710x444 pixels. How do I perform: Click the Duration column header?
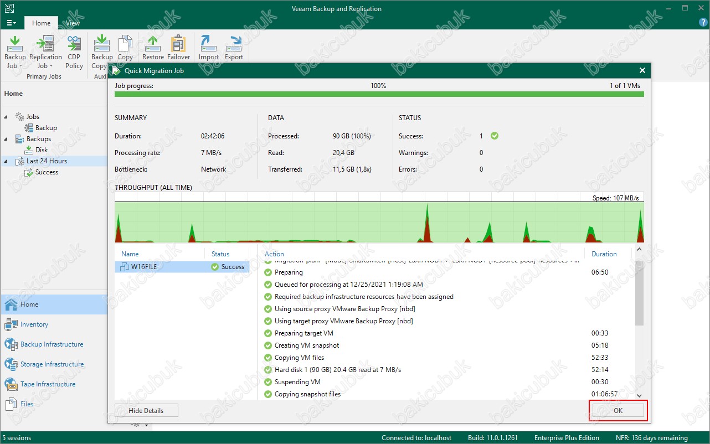coord(604,254)
